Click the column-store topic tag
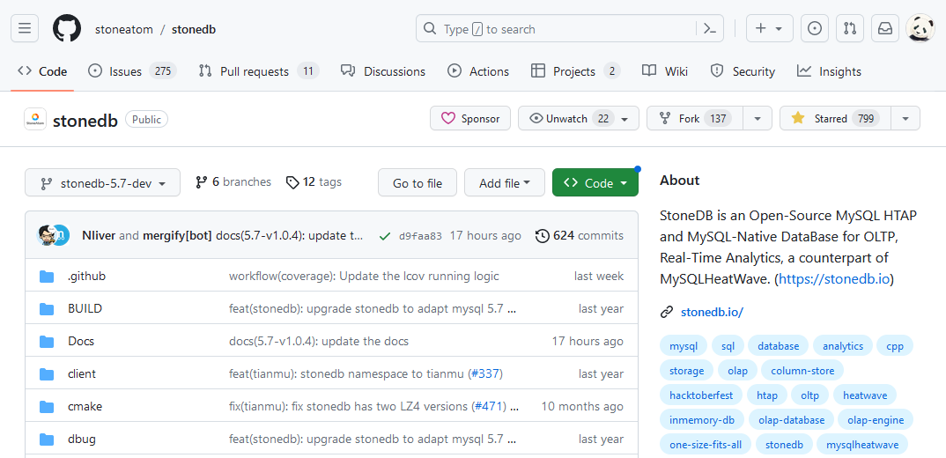The width and height of the screenshot is (946, 458). tap(802, 371)
